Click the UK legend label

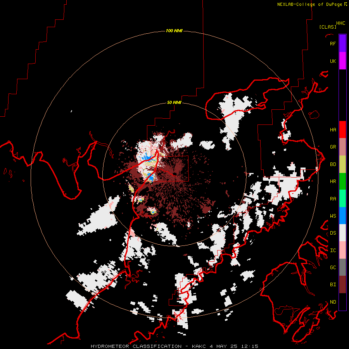pos(333,61)
